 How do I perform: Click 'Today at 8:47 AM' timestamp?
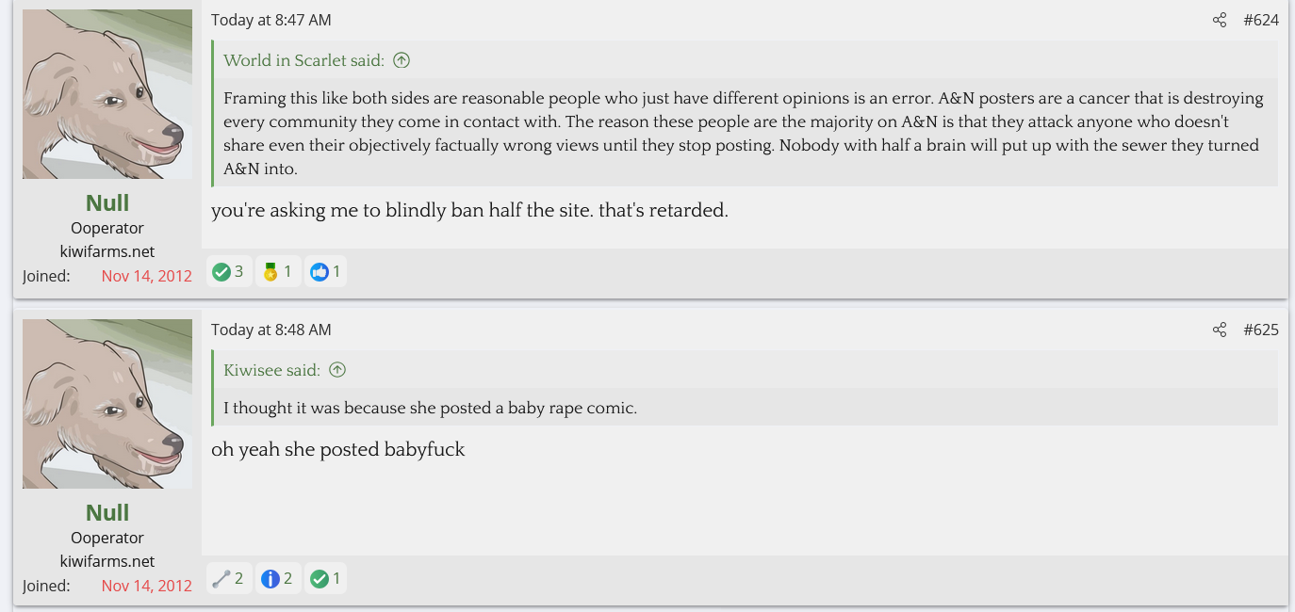[x=271, y=20]
